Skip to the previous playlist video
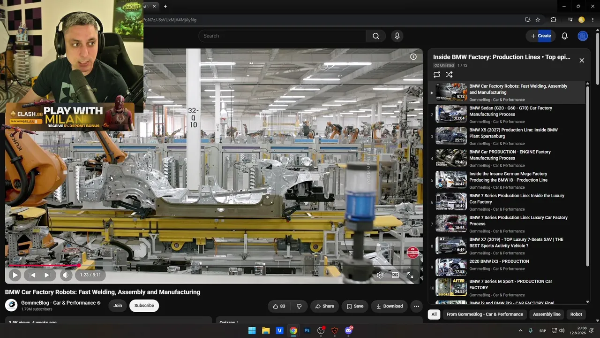The height and width of the screenshot is (338, 600). coord(32,275)
